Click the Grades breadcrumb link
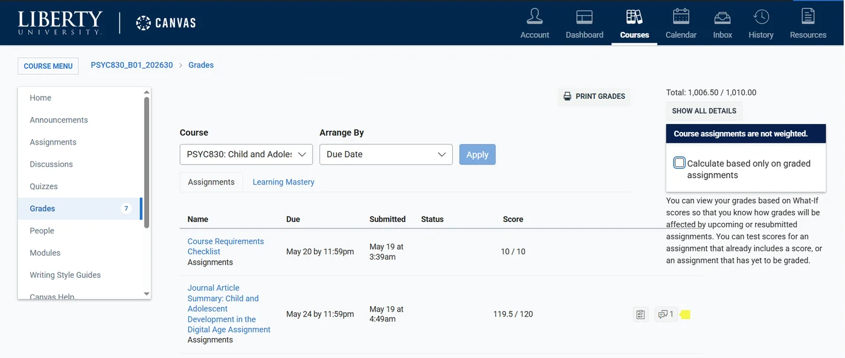The height and width of the screenshot is (358, 845). [x=201, y=65]
